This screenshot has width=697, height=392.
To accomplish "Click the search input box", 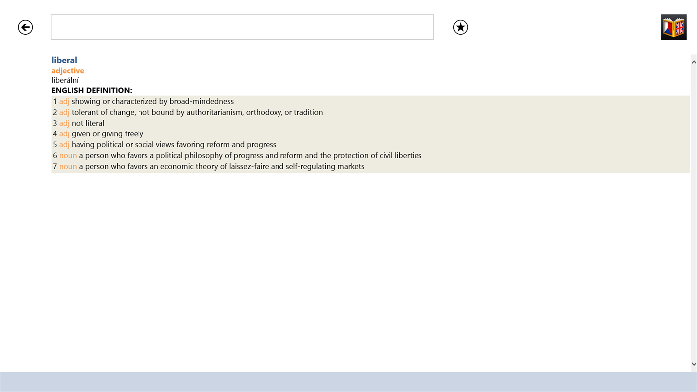I will click(x=242, y=27).
